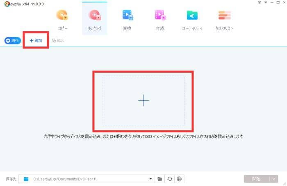The width and height of the screenshot is (287, 186).
Task: Open the コピー (Copy) module
Action: pyautogui.click(x=63, y=20)
